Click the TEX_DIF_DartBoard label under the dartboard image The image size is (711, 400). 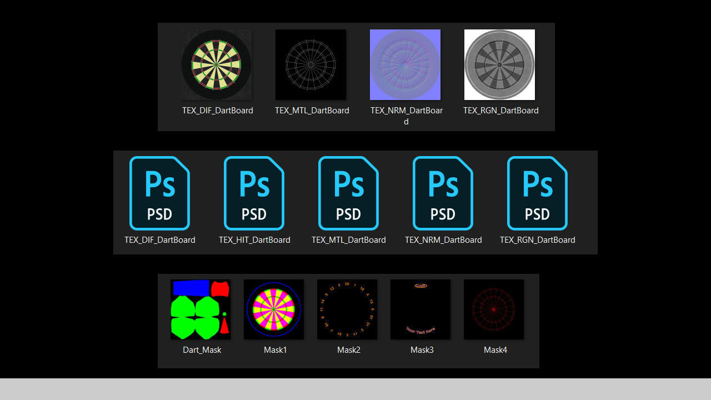pos(218,111)
